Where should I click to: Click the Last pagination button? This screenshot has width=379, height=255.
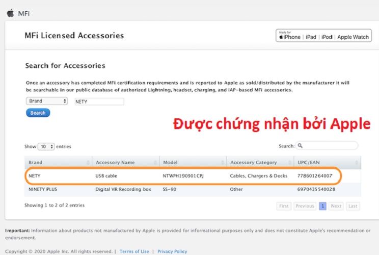coord(353,206)
